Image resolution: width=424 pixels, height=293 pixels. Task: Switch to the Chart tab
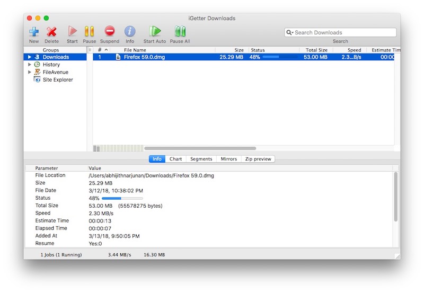click(x=175, y=159)
